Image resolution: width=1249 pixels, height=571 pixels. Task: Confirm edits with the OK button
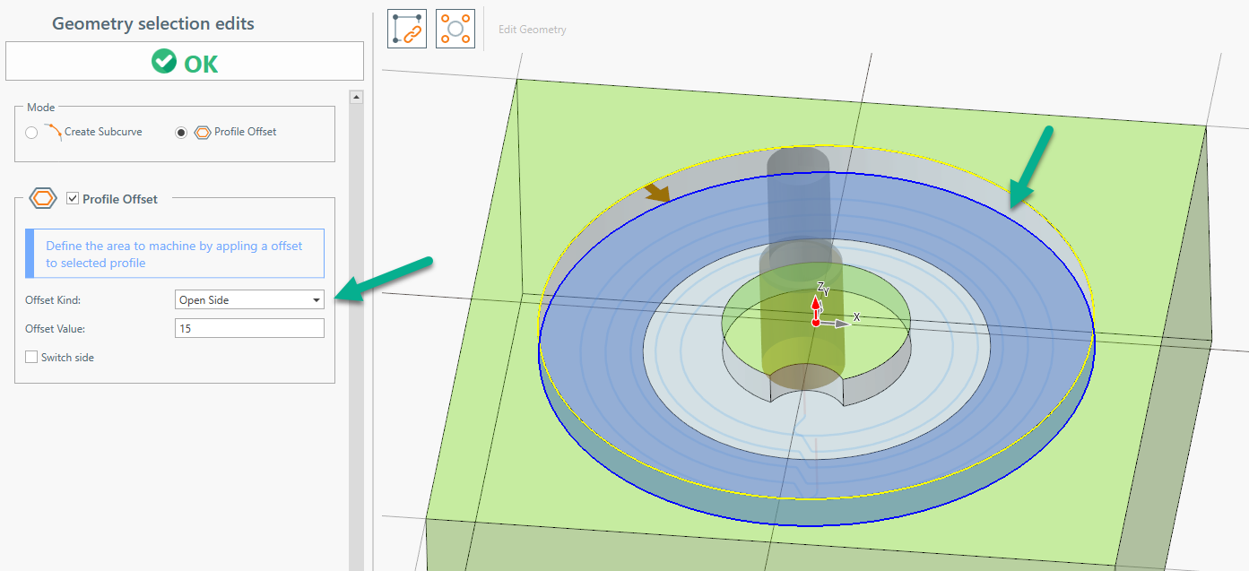click(x=185, y=62)
